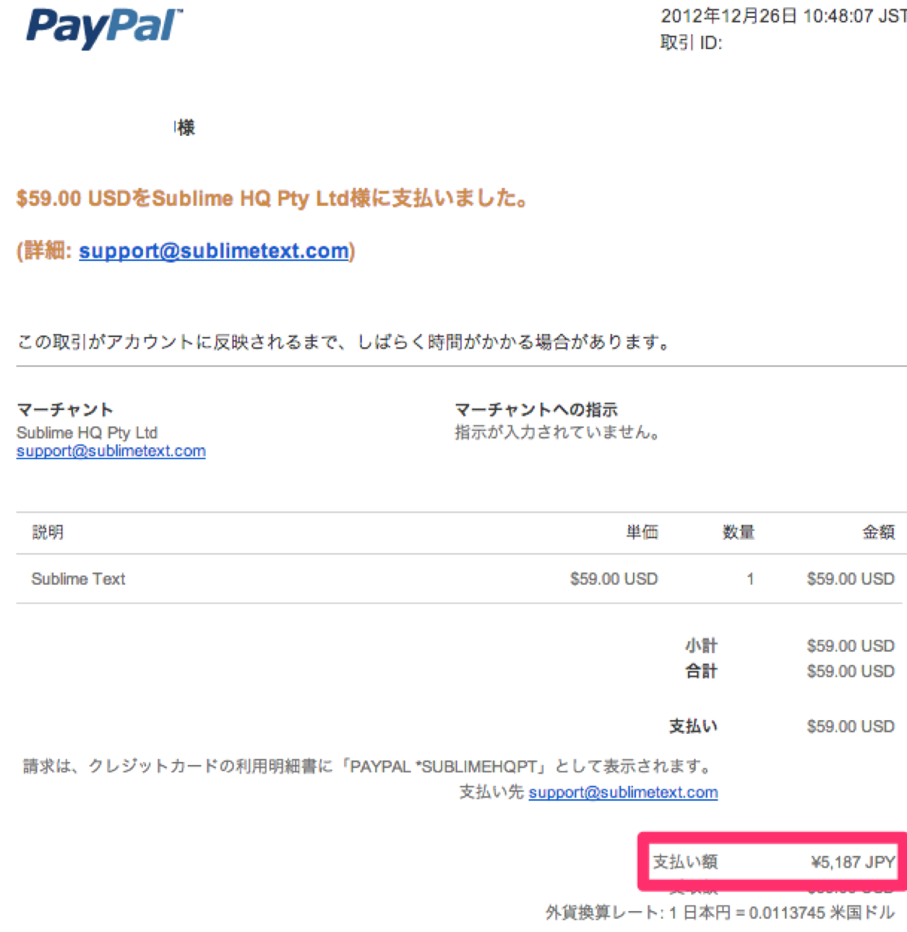The image size is (907, 932).
Task: Click the Sublime HQ Pty Ltd merchant name
Action: pyautogui.click(x=87, y=433)
